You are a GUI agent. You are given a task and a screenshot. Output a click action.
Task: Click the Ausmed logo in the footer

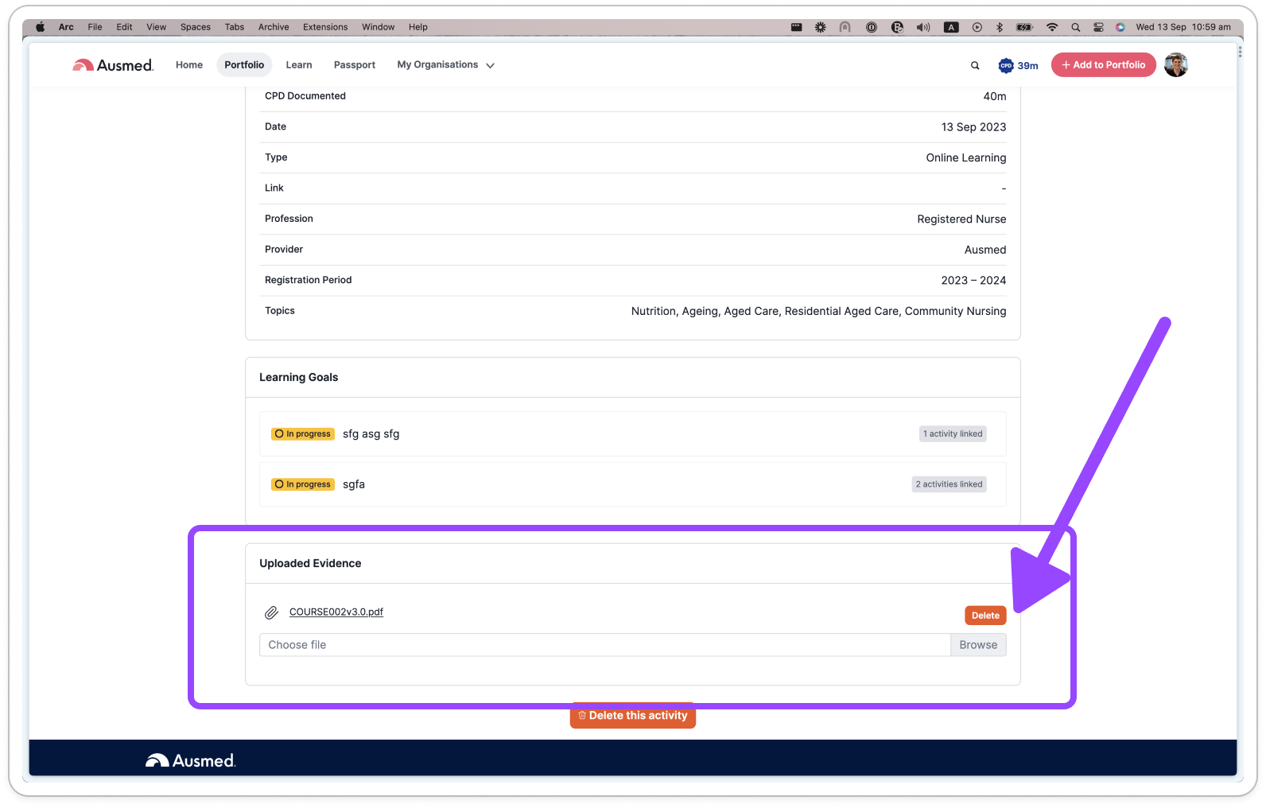(191, 761)
